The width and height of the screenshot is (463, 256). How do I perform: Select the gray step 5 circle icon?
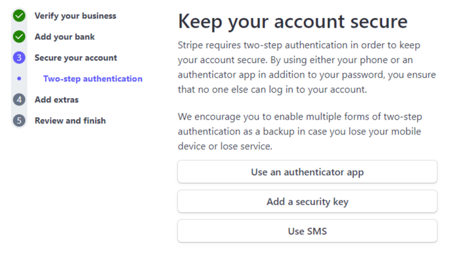click(19, 120)
